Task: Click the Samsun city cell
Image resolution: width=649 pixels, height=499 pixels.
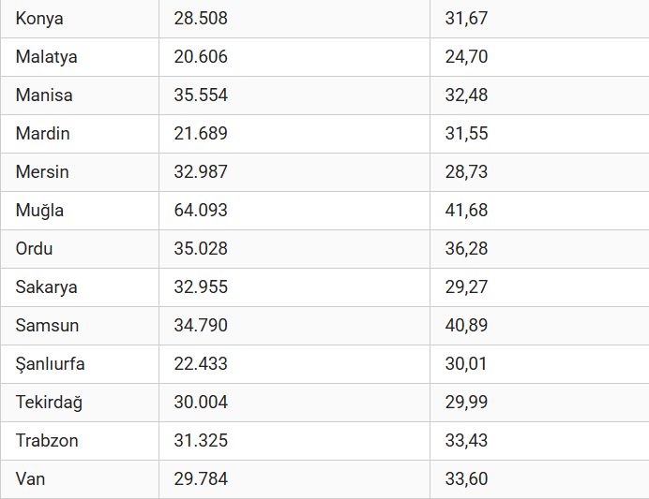Action: 47,326
